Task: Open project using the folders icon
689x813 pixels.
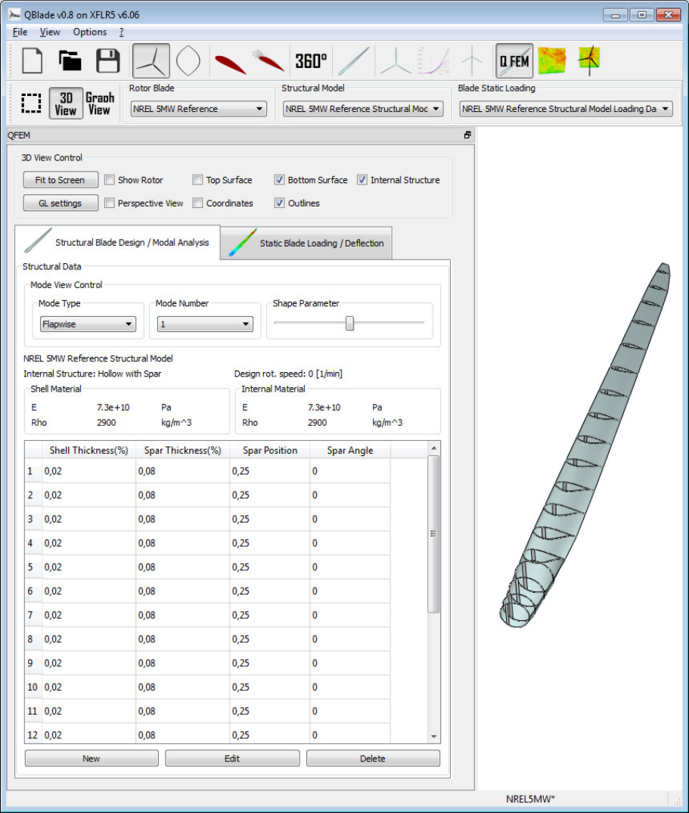Action: [70, 61]
